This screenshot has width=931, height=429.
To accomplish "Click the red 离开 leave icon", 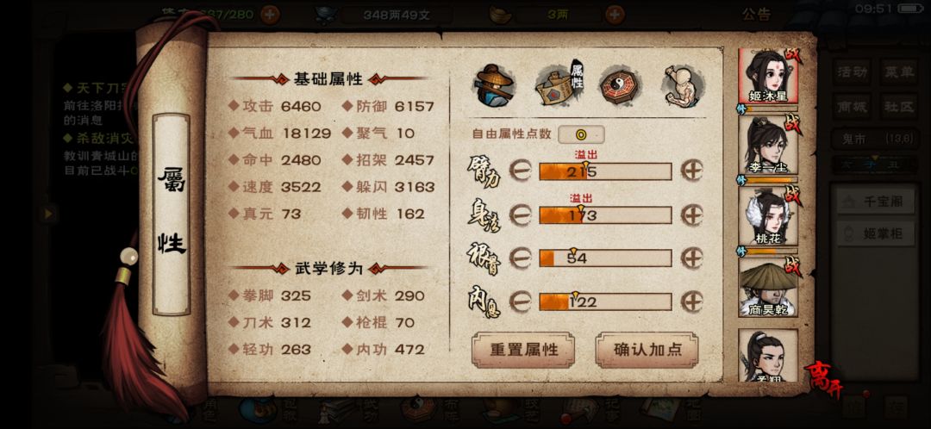I will click(x=823, y=379).
